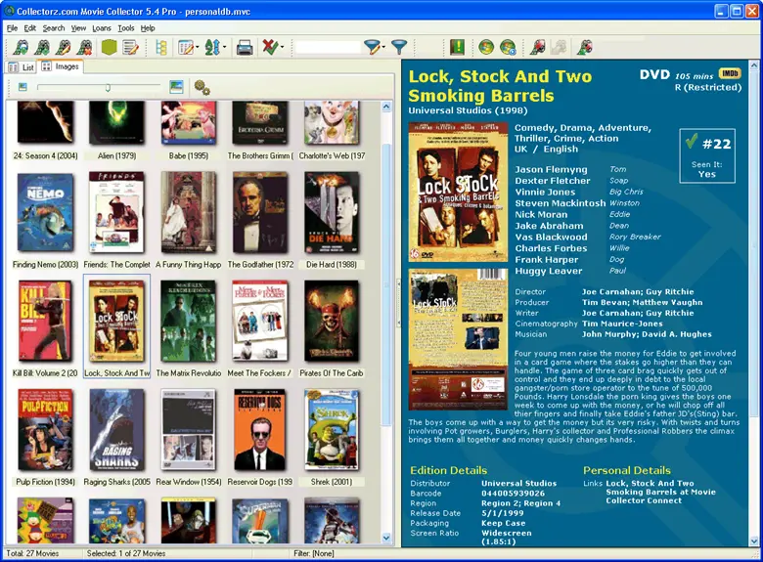Click the small thumbnail size icon
This screenshot has width=763, height=562.
pyautogui.click(x=22, y=87)
